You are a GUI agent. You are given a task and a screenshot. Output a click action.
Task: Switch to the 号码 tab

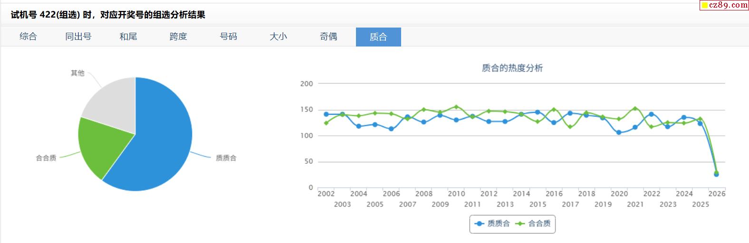point(228,37)
